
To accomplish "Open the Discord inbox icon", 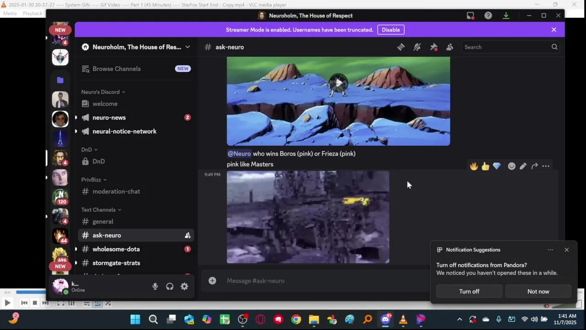I will pos(470,16).
